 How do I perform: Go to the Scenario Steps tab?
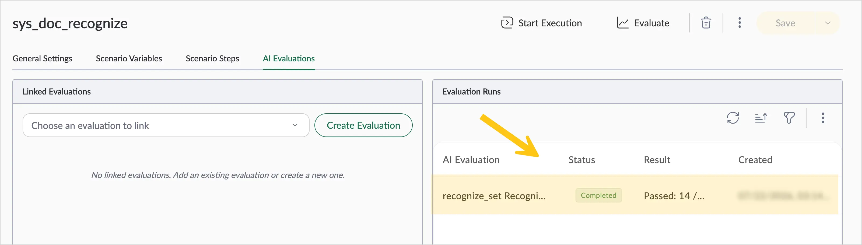(x=212, y=59)
